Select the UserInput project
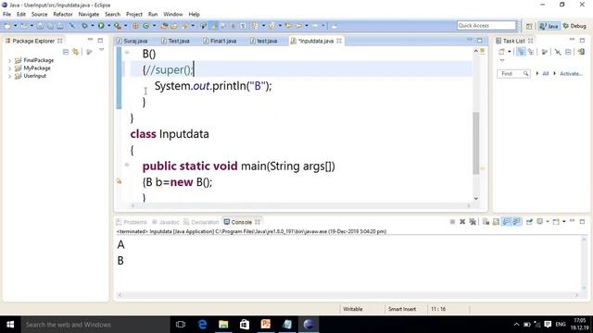 click(31, 76)
